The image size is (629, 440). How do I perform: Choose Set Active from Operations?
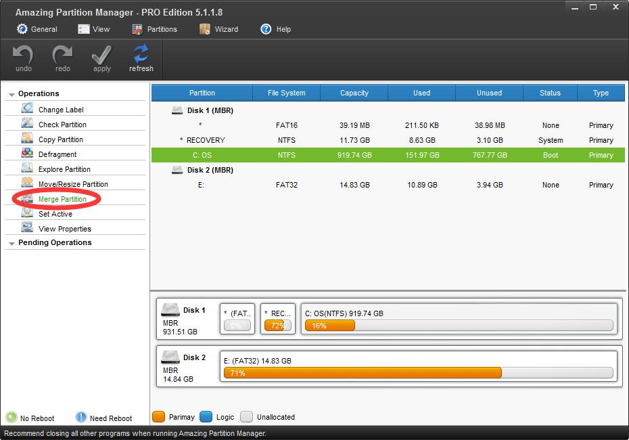pyautogui.click(x=55, y=214)
